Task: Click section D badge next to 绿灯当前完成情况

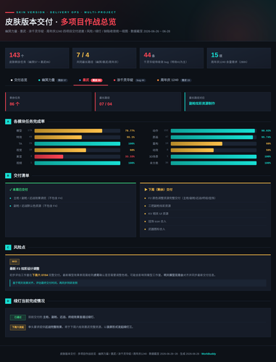Action: [x=8, y=301]
